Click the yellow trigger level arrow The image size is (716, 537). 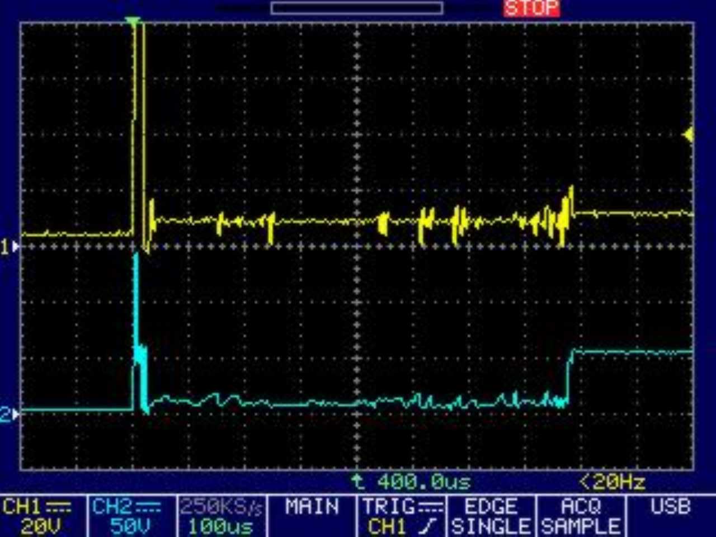[689, 134]
